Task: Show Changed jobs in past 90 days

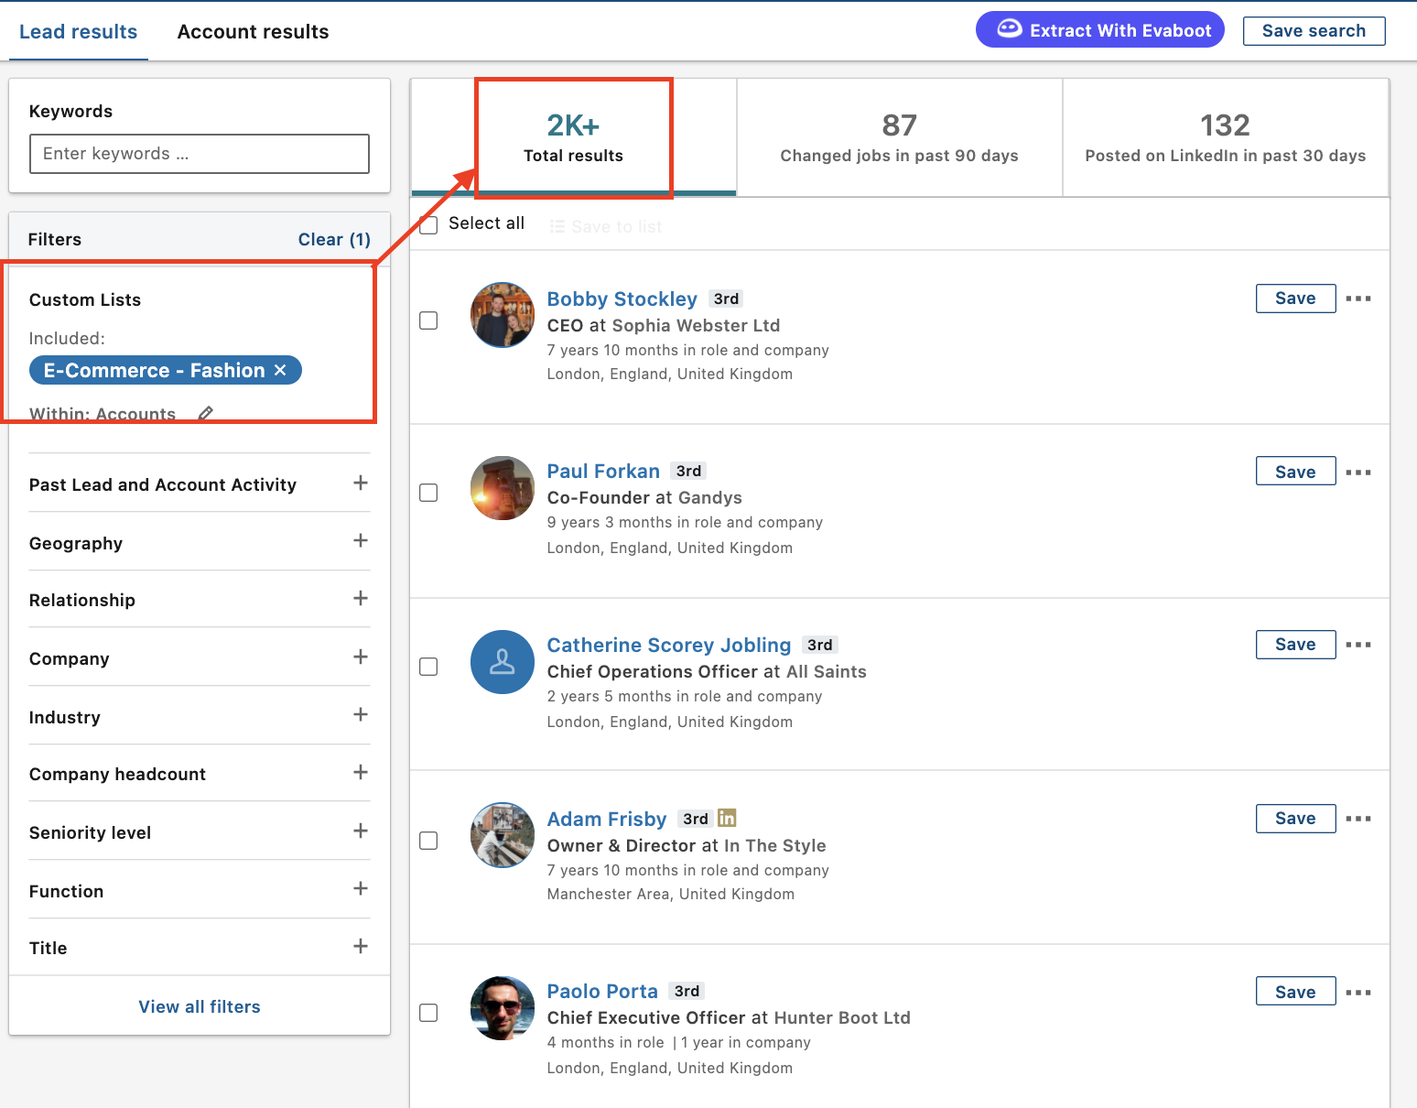Action: pyautogui.click(x=900, y=137)
